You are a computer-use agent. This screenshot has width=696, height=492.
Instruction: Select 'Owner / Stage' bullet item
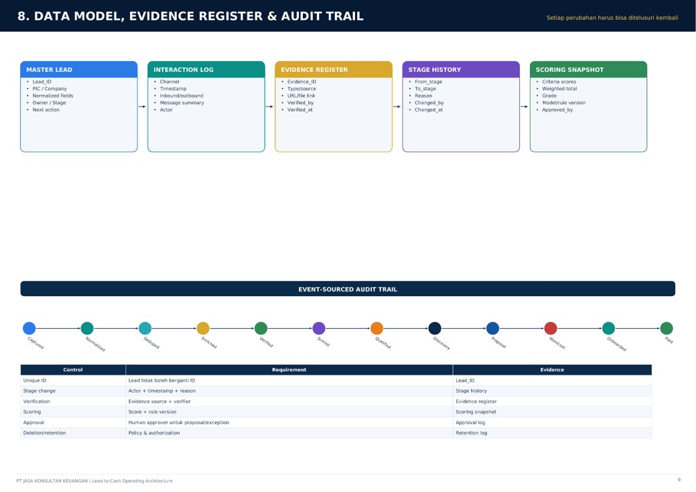(x=49, y=102)
